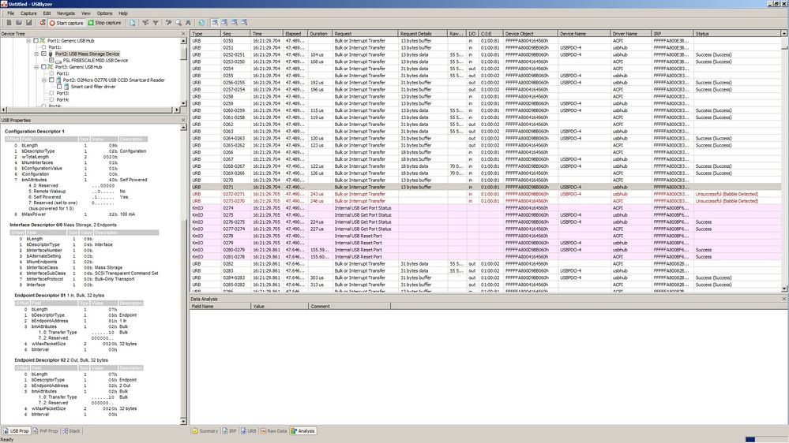Click the document copy icon after Stop capture

(133, 23)
